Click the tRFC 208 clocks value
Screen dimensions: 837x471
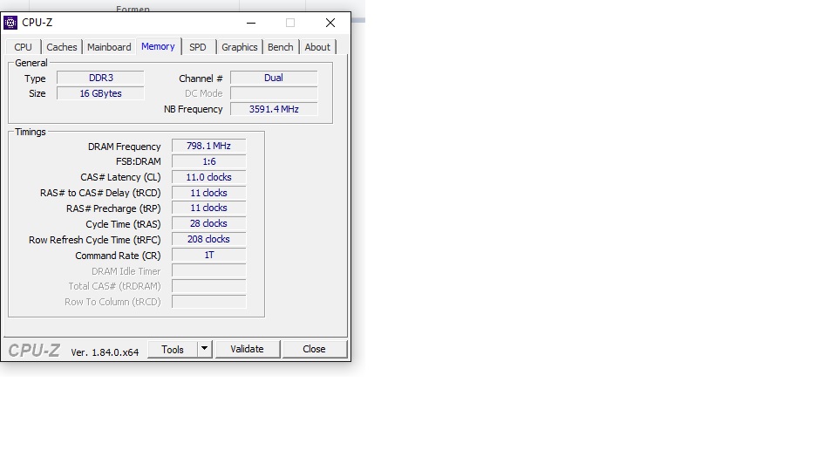(x=208, y=239)
